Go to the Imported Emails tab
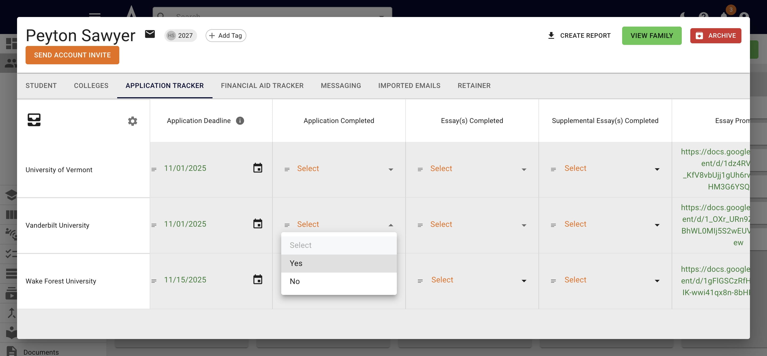 tap(409, 86)
